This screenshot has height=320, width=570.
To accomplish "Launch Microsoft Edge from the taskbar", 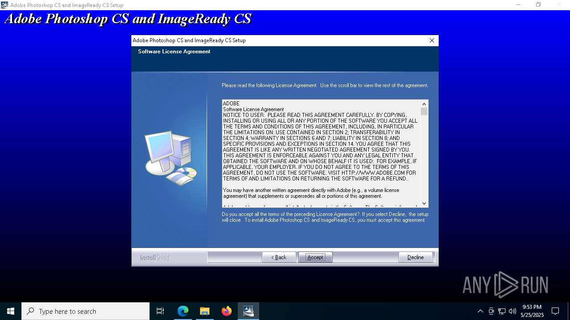I will 183,311.
